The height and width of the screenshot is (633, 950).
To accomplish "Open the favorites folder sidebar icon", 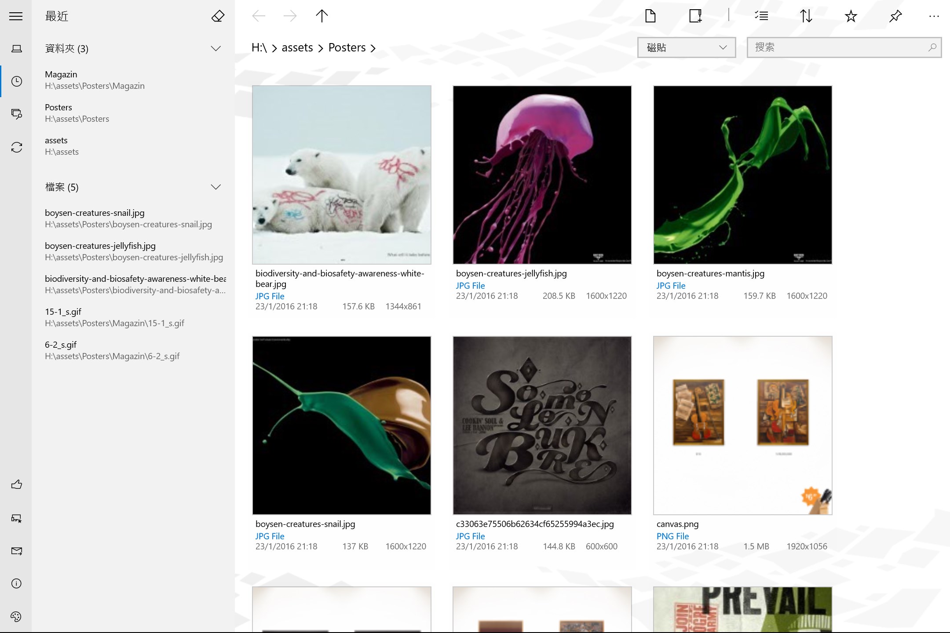I will (x=16, y=114).
